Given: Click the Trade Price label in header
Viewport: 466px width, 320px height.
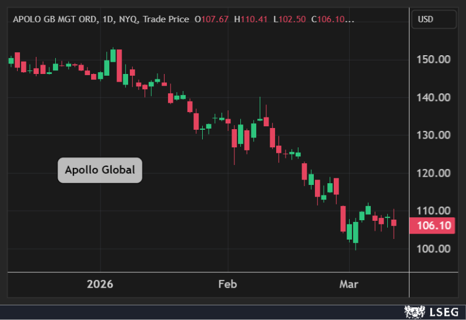Looking at the screenshot, I should [x=166, y=19].
